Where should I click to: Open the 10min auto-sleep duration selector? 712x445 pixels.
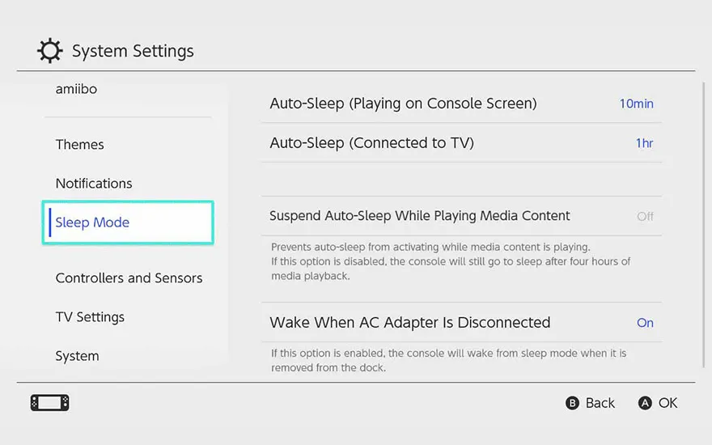point(636,104)
